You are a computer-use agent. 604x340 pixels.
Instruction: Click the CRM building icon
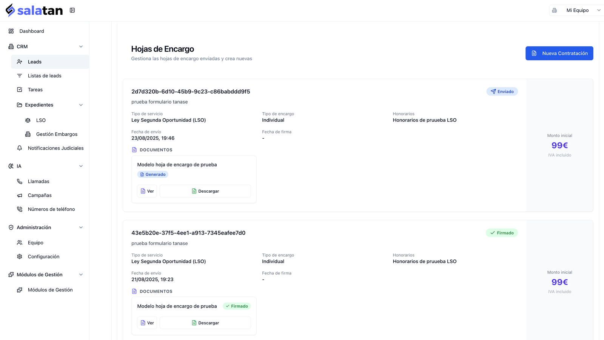pos(11,46)
